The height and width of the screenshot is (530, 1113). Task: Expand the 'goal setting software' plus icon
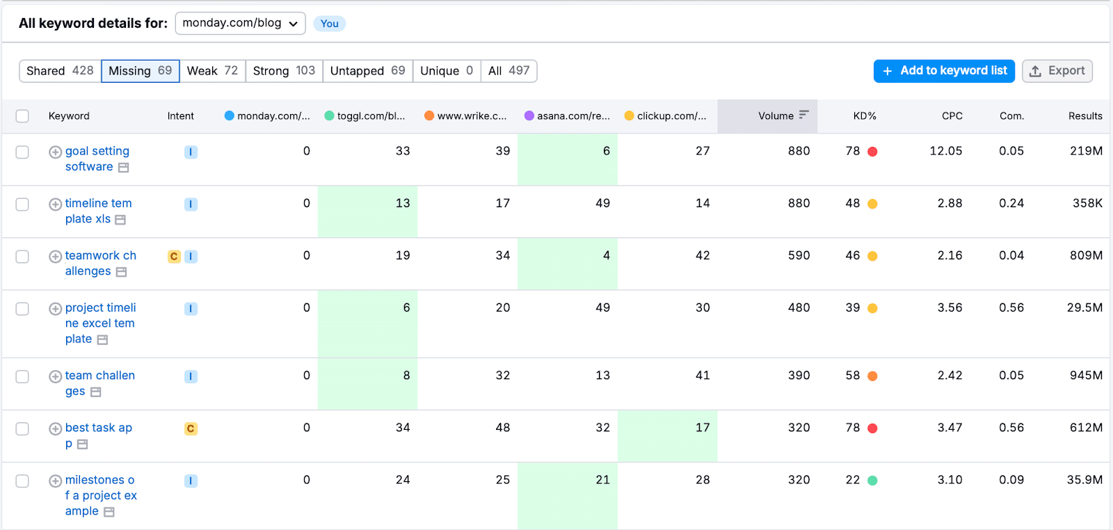click(x=55, y=152)
